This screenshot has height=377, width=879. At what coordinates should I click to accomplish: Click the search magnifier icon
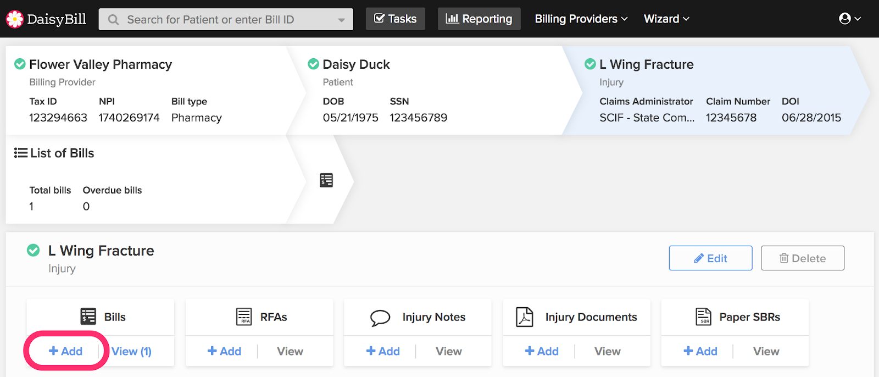(114, 20)
